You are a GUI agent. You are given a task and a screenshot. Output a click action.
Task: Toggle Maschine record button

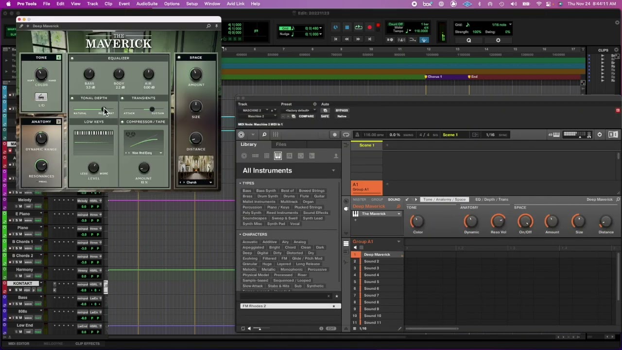click(334, 135)
